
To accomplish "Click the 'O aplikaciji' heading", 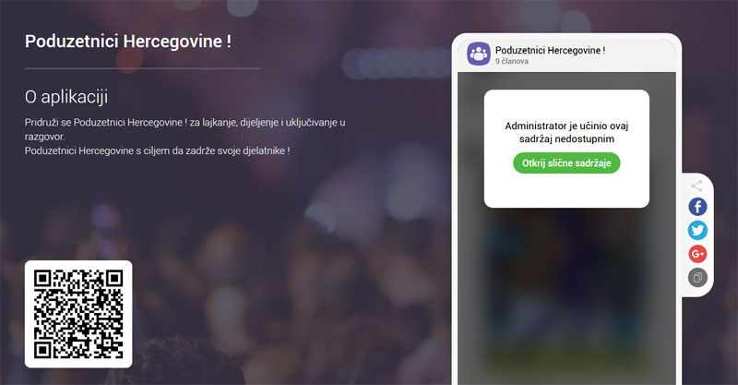I will (66, 97).
